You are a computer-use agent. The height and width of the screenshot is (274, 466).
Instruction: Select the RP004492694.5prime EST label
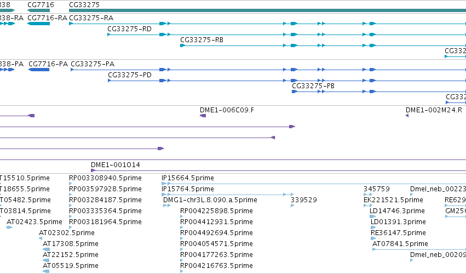pyautogui.click(x=216, y=233)
